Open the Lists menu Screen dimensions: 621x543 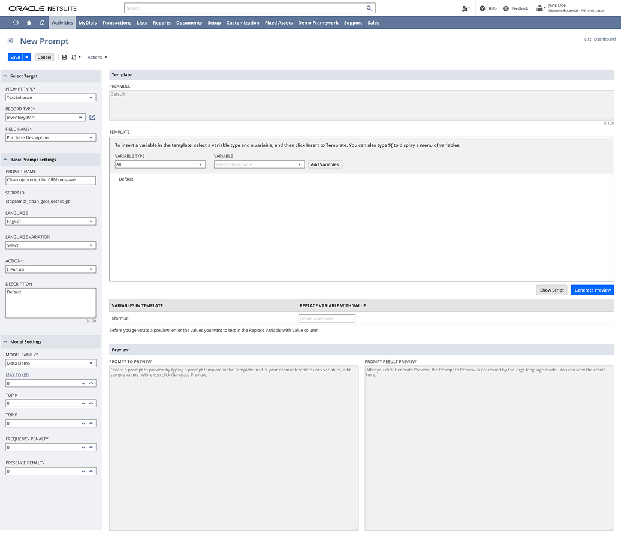[142, 23]
